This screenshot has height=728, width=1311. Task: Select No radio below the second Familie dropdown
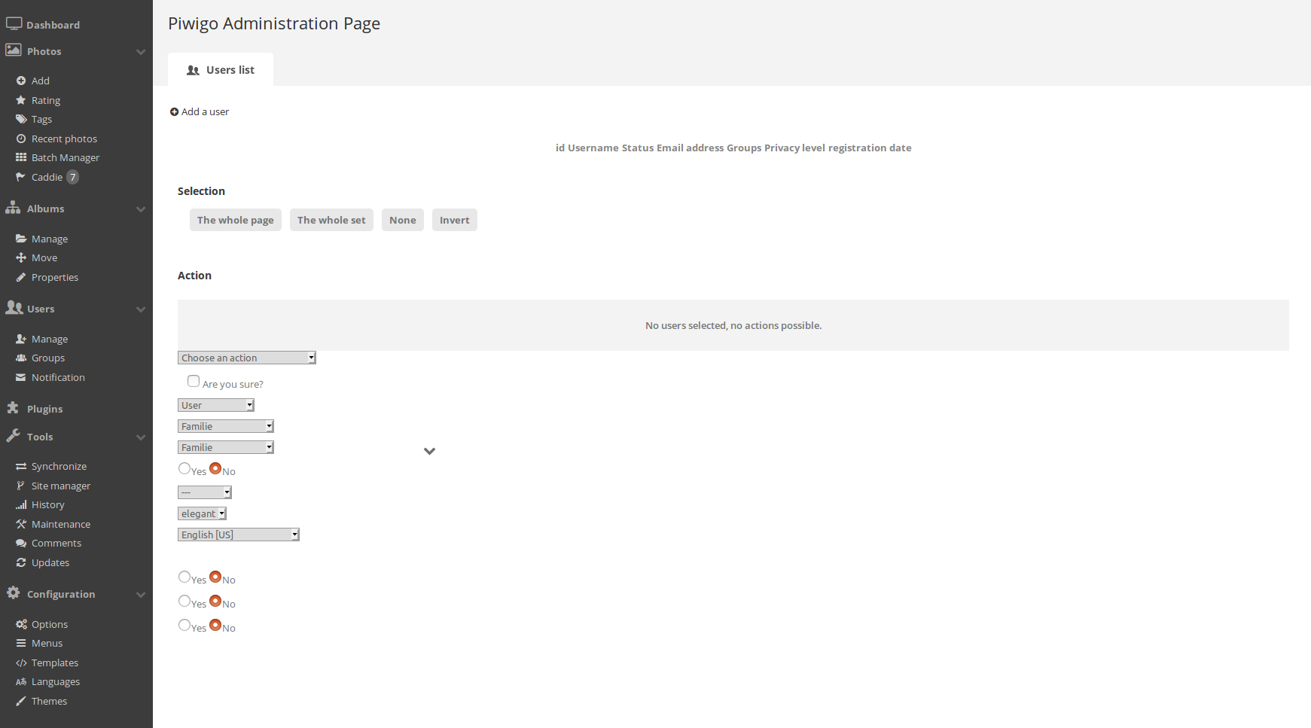click(x=215, y=468)
